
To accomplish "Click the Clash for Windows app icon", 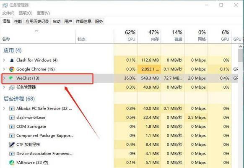I will click(12, 60).
